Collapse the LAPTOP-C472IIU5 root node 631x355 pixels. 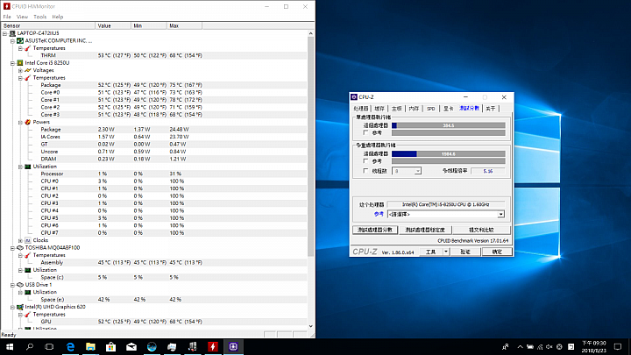tap(5, 33)
